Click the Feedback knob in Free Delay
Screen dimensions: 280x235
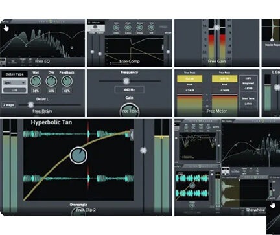67,81
